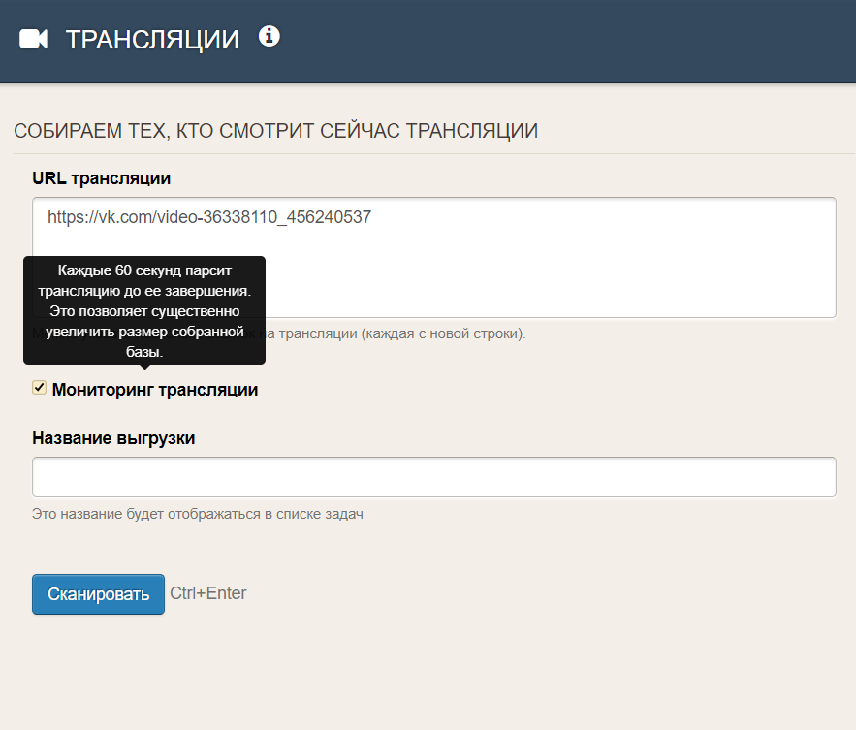Viewport: 856px width, 730px height.
Task: Click the blue scan button
Action: pyautogui.click(x=98, y=593)
